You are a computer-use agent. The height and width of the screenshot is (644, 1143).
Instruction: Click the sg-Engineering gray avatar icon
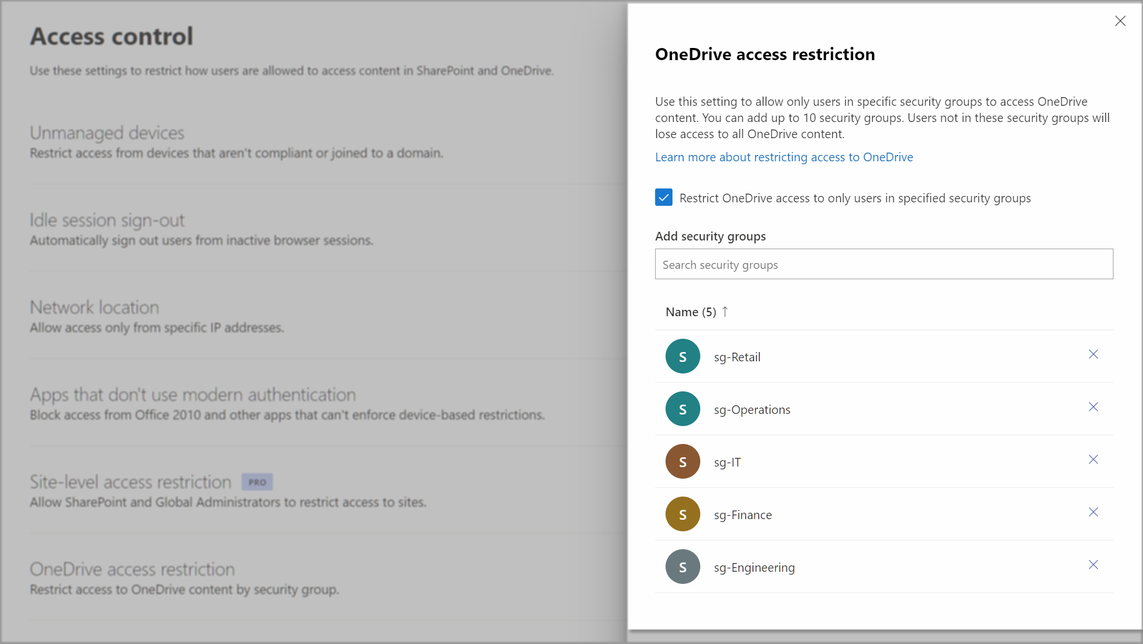tap(683, 567)
